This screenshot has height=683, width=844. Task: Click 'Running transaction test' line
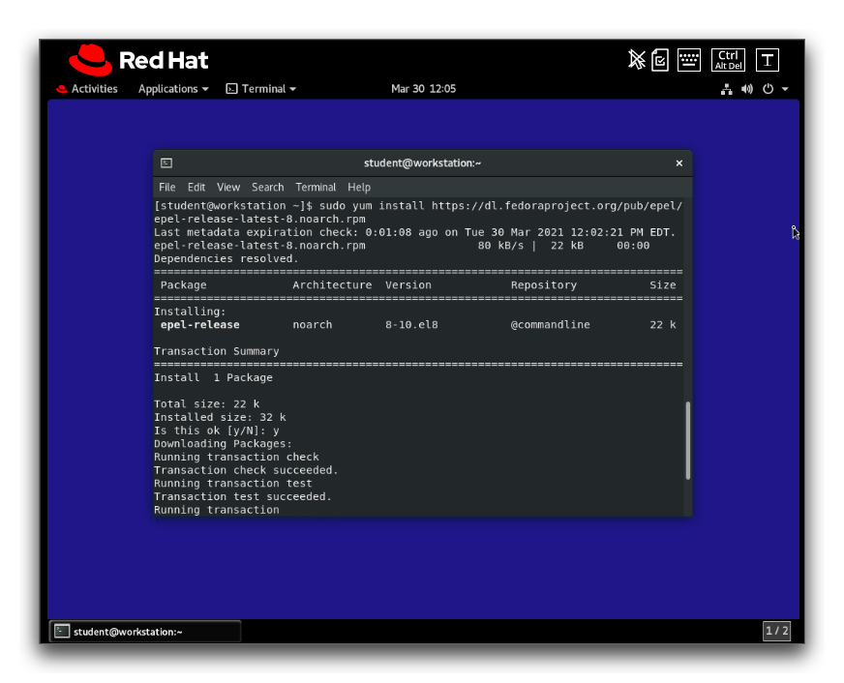[x=233, y=484]
